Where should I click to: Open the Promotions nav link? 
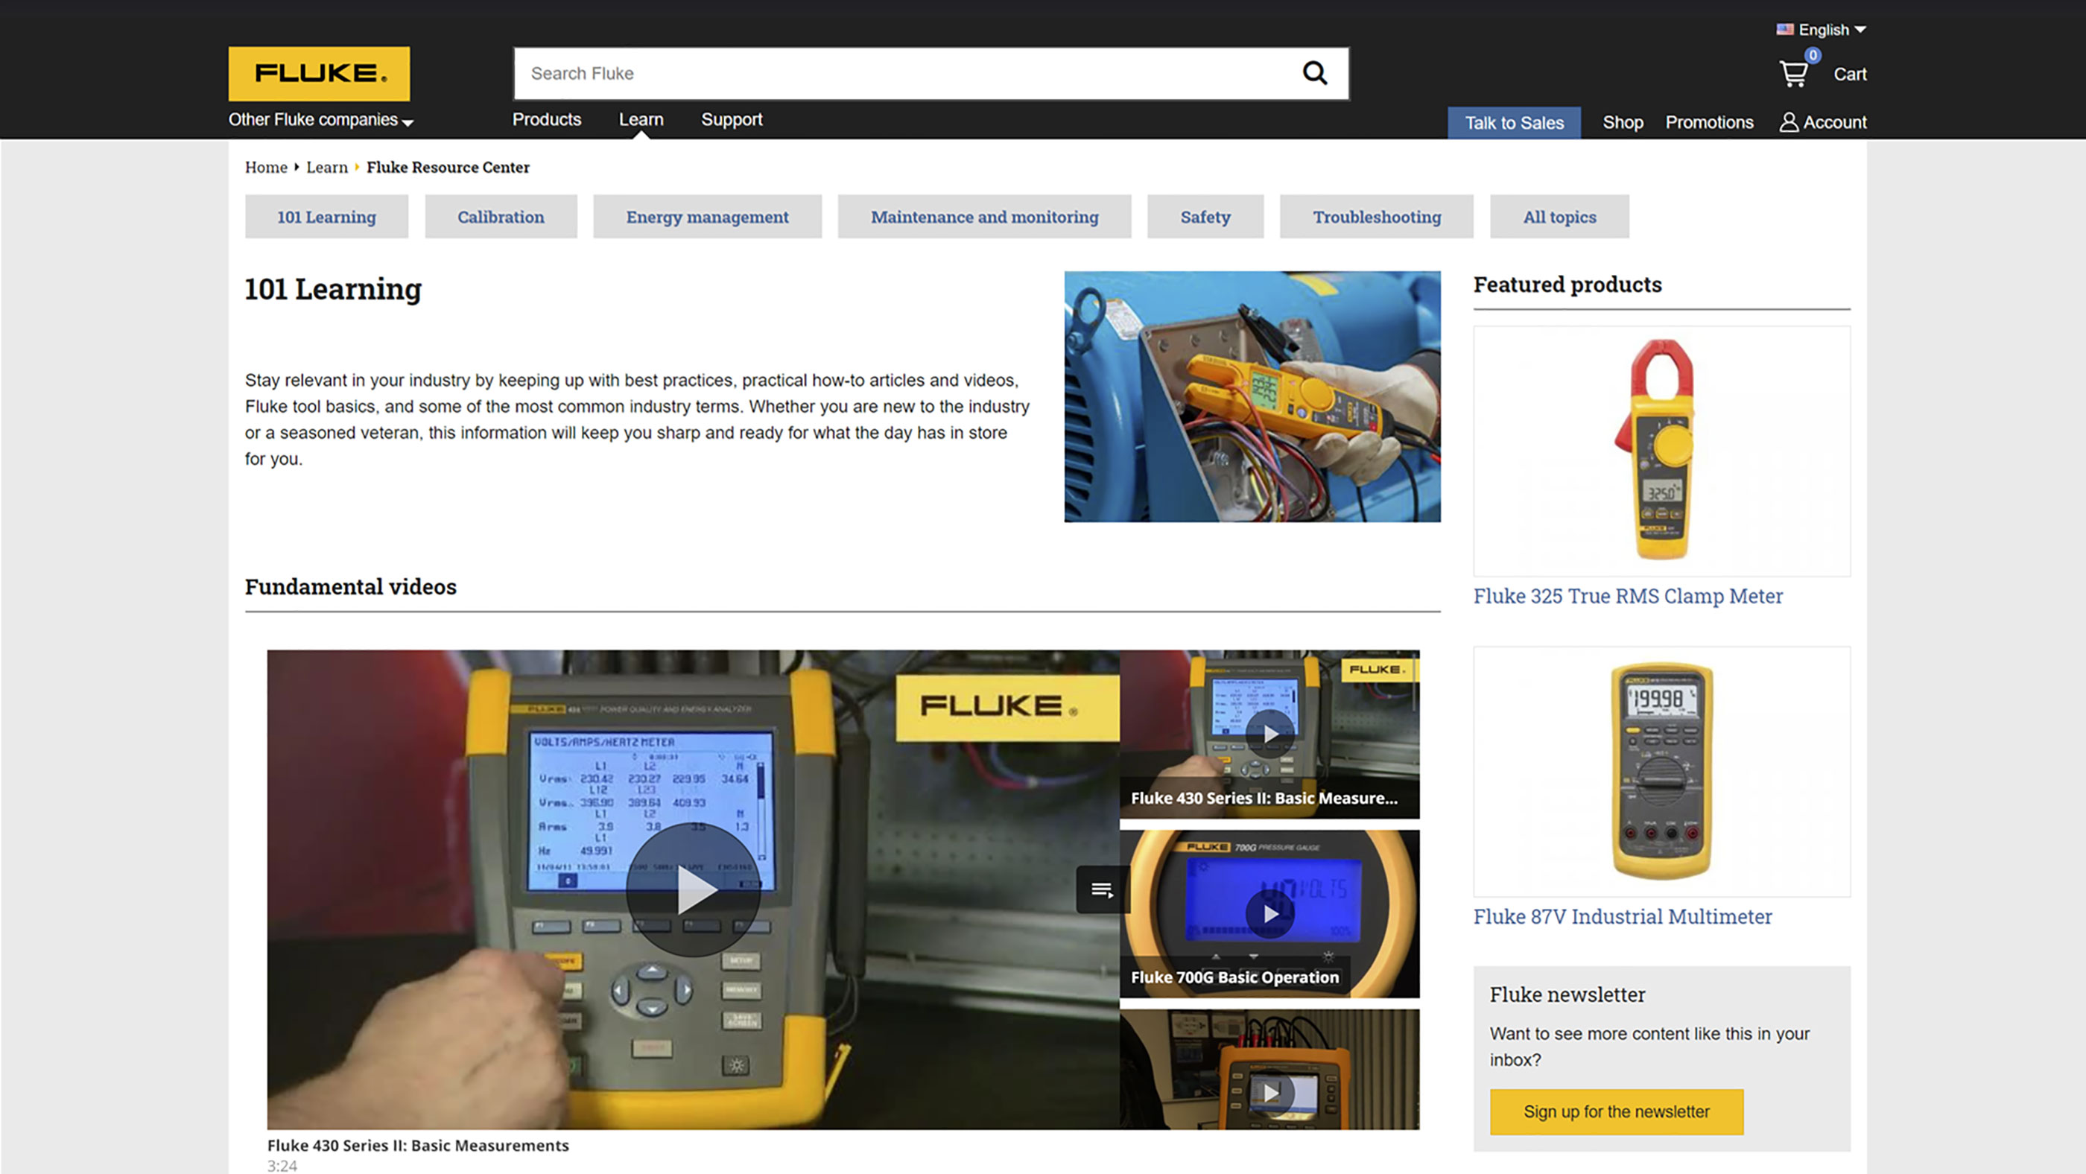tap(1708, 122)
